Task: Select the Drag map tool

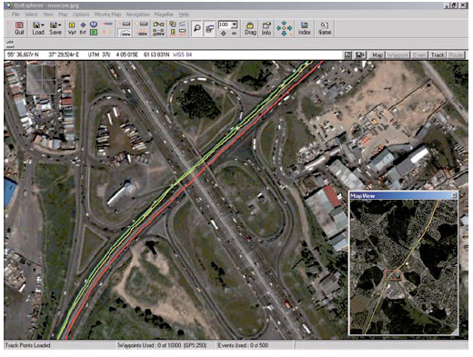Action: click(x=250, y=28)
